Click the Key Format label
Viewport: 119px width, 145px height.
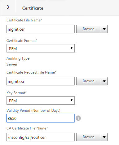16,93
